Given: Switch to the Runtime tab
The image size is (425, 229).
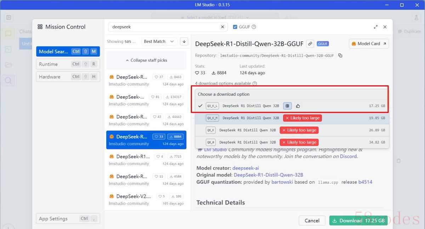Looking at the screenshot, I should [68, 64].
